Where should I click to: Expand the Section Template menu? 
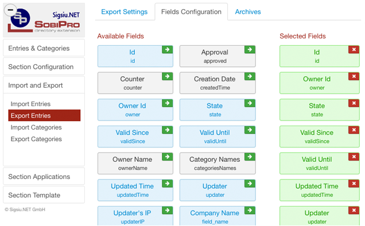click(44, 195)
